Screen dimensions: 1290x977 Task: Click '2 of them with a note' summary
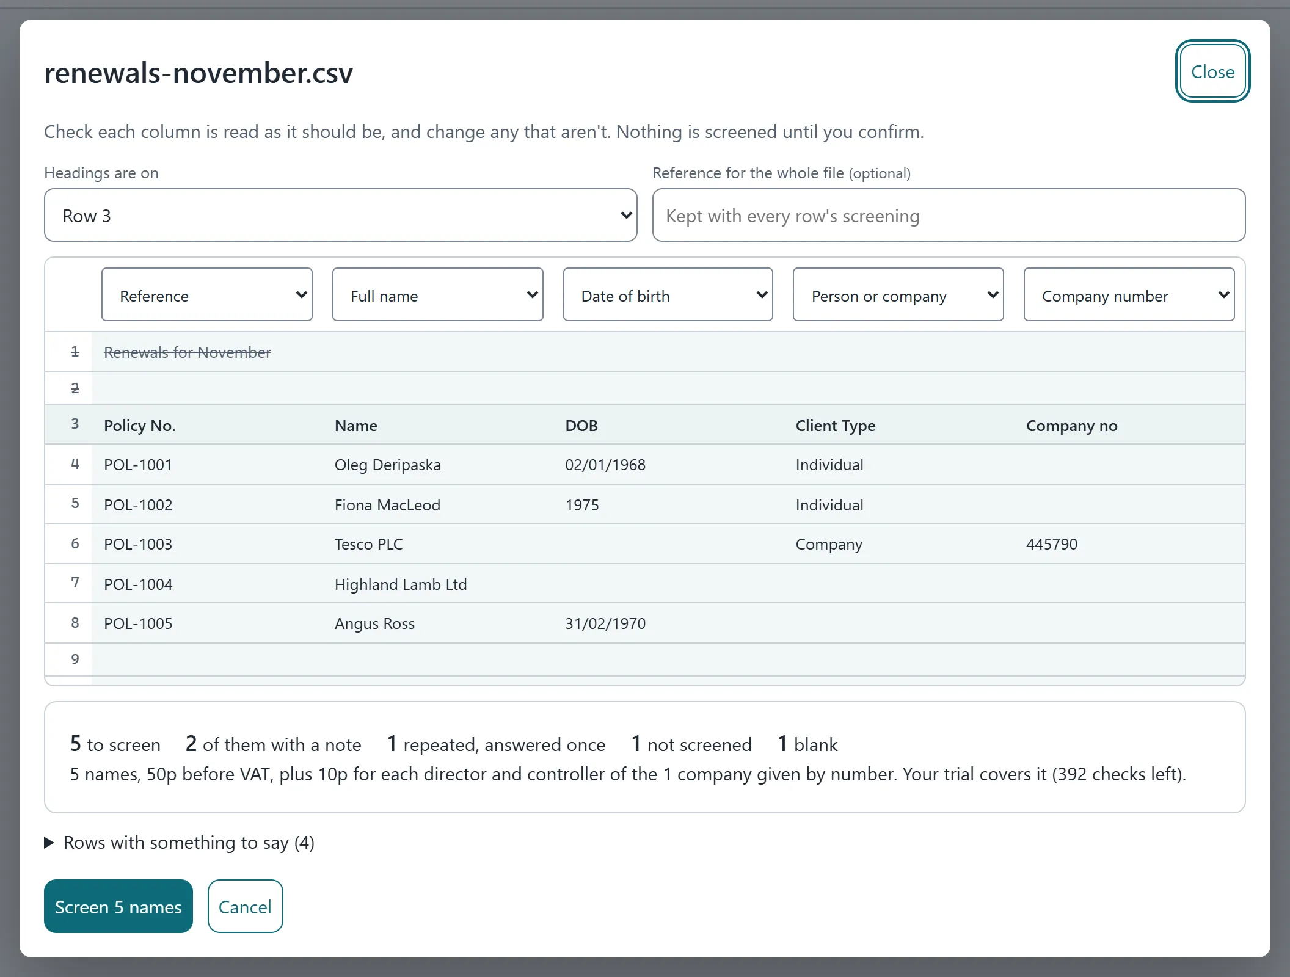(x=274, y=744)
